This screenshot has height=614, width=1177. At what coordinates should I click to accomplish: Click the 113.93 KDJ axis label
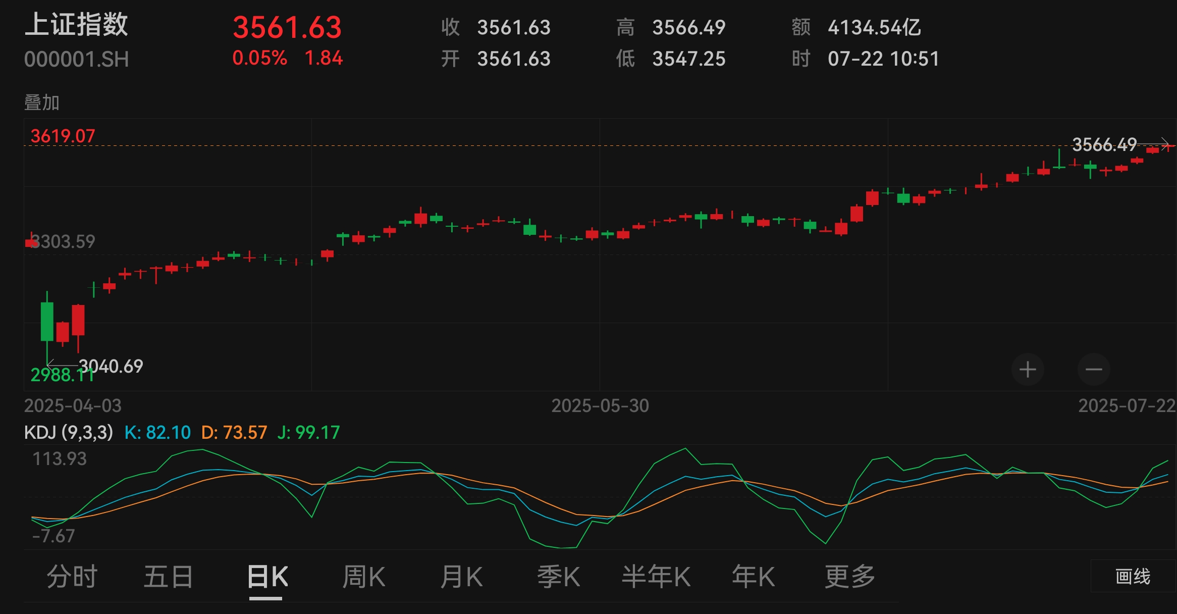60,458
